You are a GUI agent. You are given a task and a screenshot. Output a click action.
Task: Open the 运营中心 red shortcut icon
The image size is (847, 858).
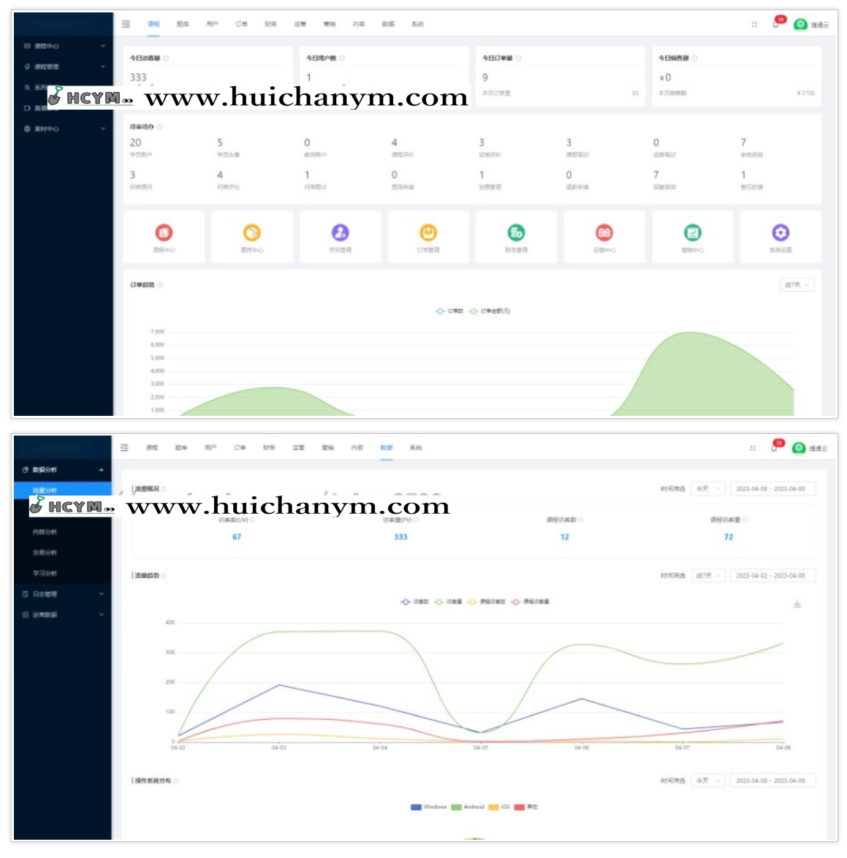[x=604, y=233]
